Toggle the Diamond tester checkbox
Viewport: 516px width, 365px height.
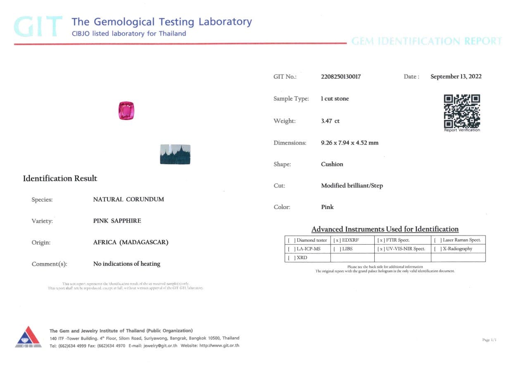[x=291, y=240]
